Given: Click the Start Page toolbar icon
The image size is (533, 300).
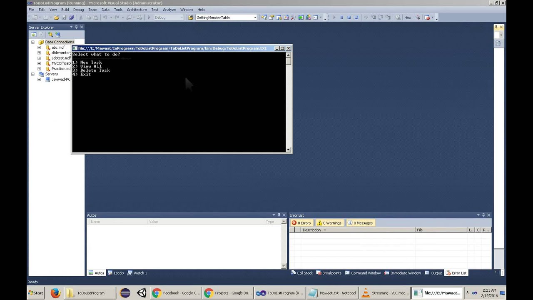Looking at the screenshot, I should pyautogui.click(x=301, y=17).
